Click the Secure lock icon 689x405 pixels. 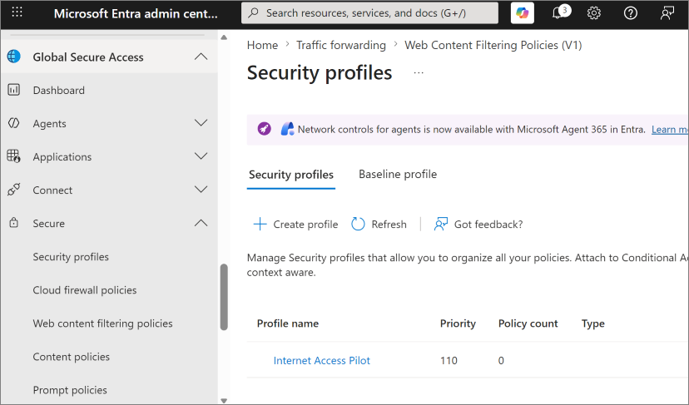tap(13, 223)
